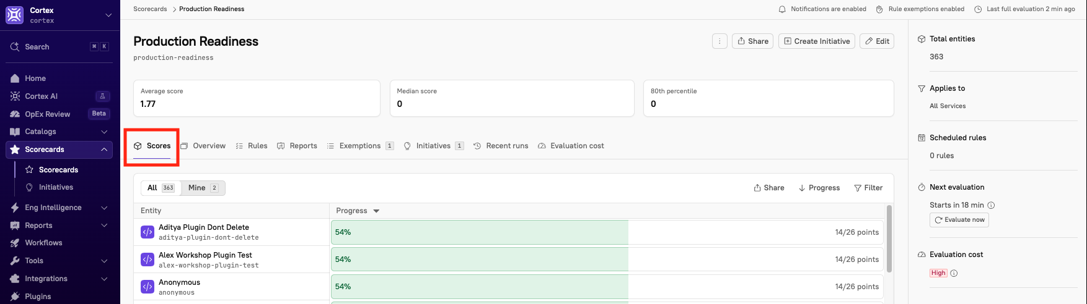This screenshot has height=304, width=1087.
Task: Click info icon beside High evaluation cost
Action: 954,273
